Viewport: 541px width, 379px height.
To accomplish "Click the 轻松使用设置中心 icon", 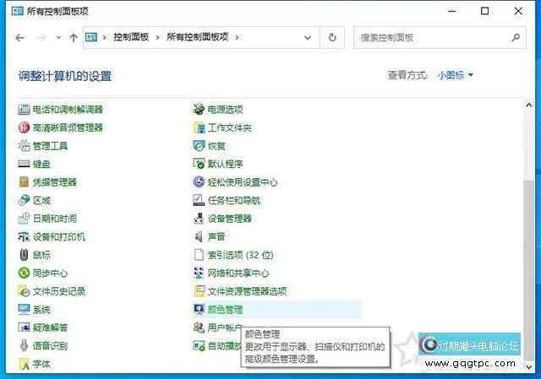I will point(199,182).
